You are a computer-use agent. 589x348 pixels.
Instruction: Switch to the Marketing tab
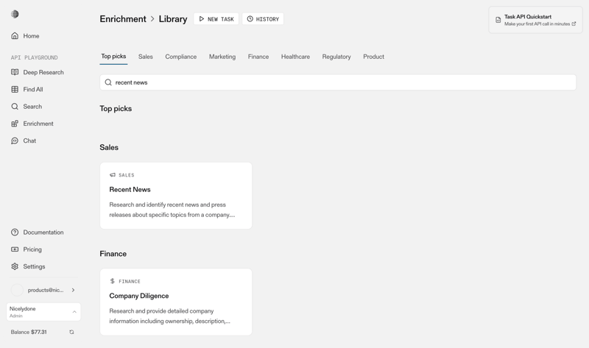coord(222,57)
